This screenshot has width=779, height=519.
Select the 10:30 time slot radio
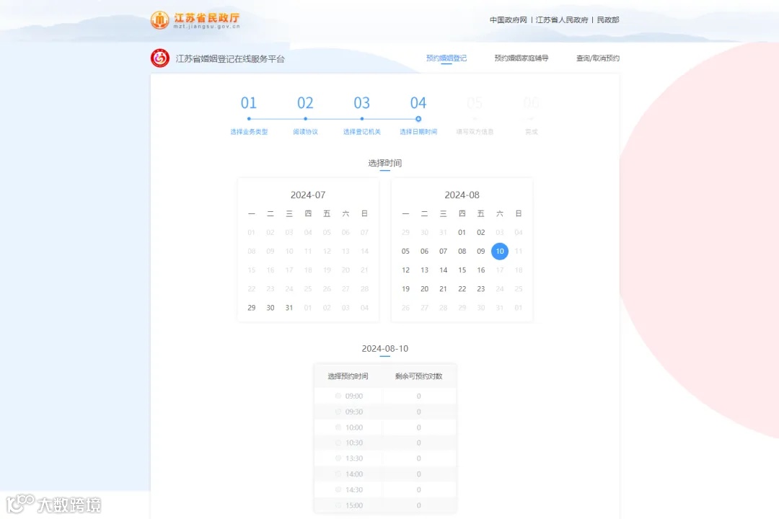[338, 443]
